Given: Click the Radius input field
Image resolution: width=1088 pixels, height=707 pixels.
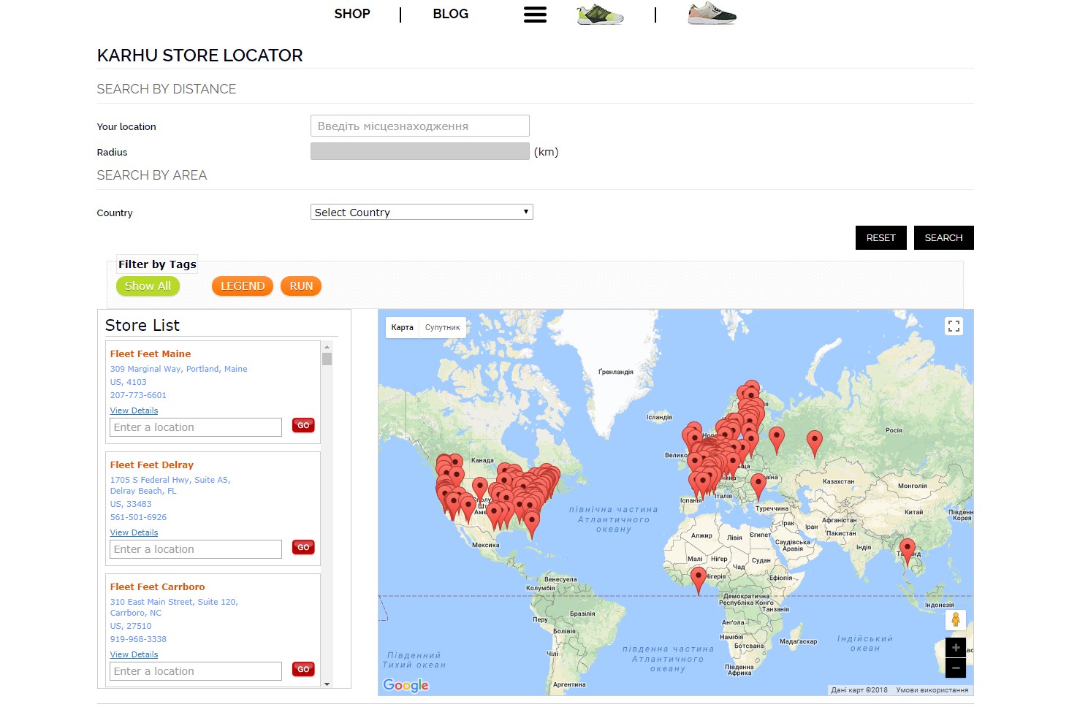Looking at the screenshot, I should coord(420,151).
